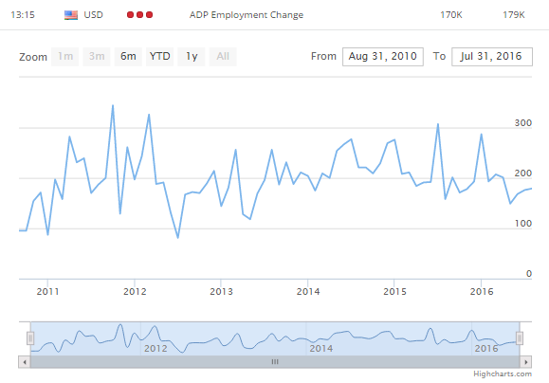
Task: Click the navigator left scroll arrow
Action: coord(25,361)
